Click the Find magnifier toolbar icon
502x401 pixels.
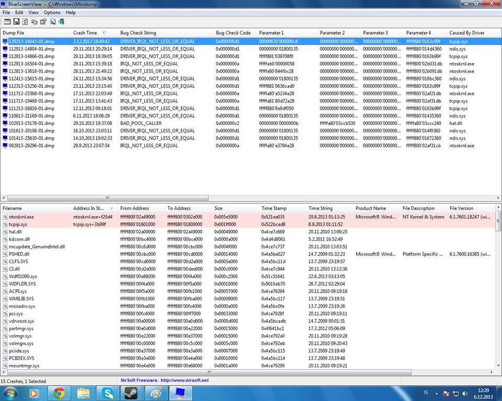(52, 21)
